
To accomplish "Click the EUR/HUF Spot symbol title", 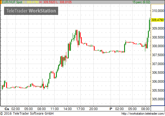I will pos(12,2).
